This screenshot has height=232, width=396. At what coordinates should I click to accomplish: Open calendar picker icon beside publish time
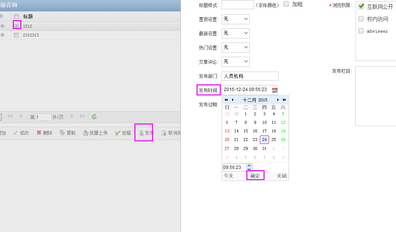pos(274,90)
